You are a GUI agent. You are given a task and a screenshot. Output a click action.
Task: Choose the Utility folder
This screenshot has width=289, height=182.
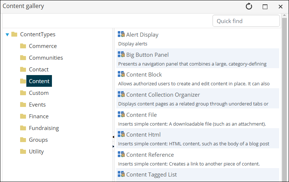click(x=36, y=152)
